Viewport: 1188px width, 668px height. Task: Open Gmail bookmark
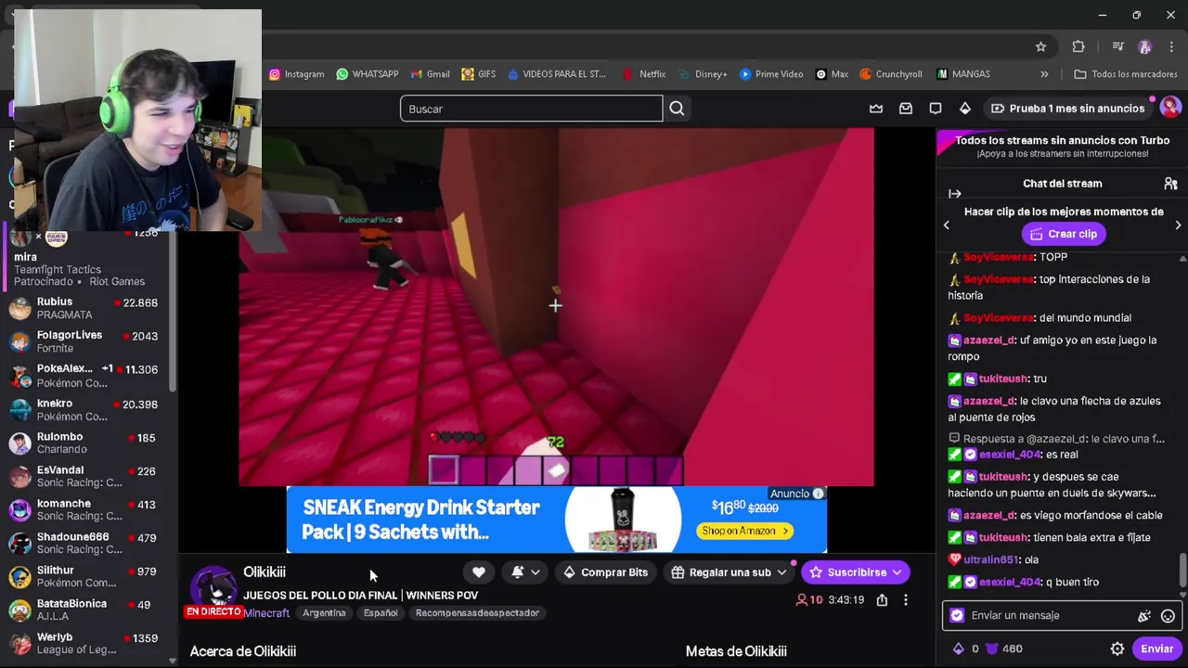click(x=431, y=74)
